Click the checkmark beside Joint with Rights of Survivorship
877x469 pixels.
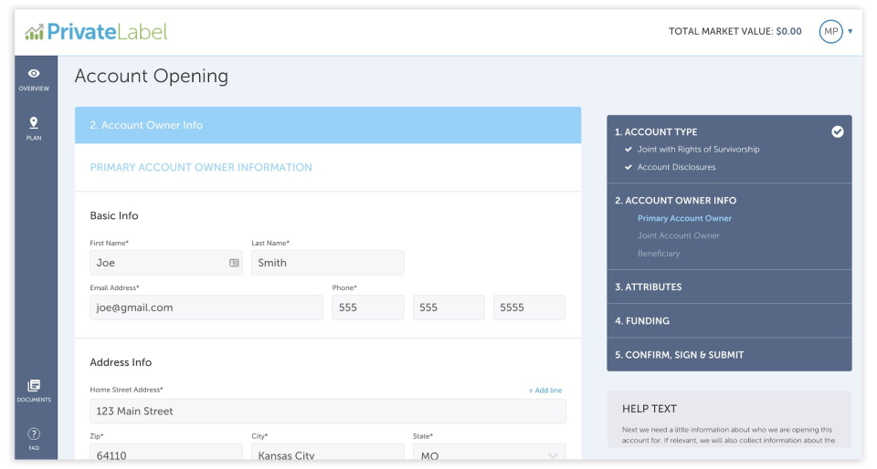(629, 150)
